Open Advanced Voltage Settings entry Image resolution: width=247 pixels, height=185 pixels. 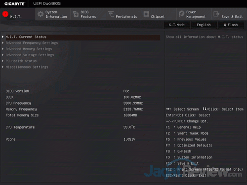tap(30, 55)
